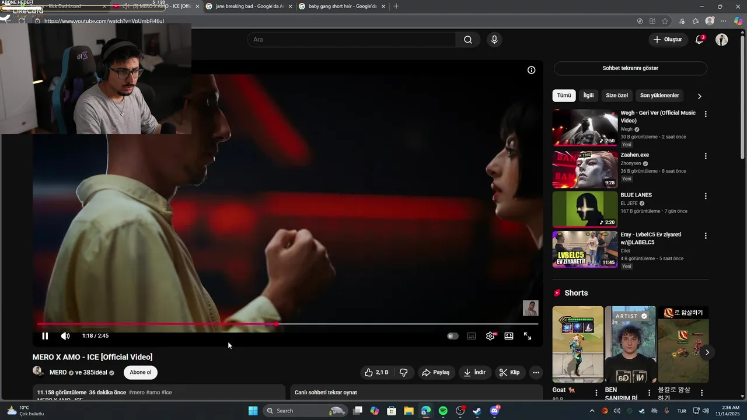747x420 pixels.
Task: Open File Explorer from the taskbar
Action: pyautogui.click(x=409, y=411)
